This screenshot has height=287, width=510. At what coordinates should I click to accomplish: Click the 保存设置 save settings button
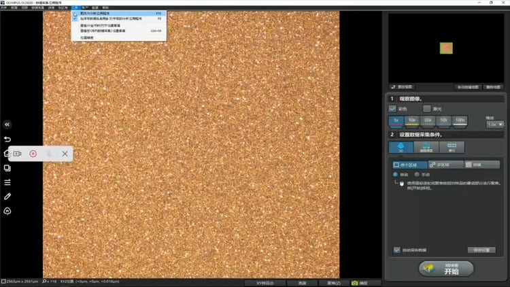pos(481,250)
